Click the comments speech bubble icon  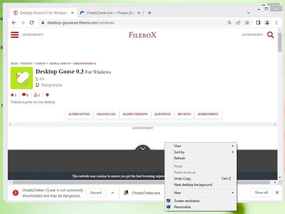(x=24, y=95)
